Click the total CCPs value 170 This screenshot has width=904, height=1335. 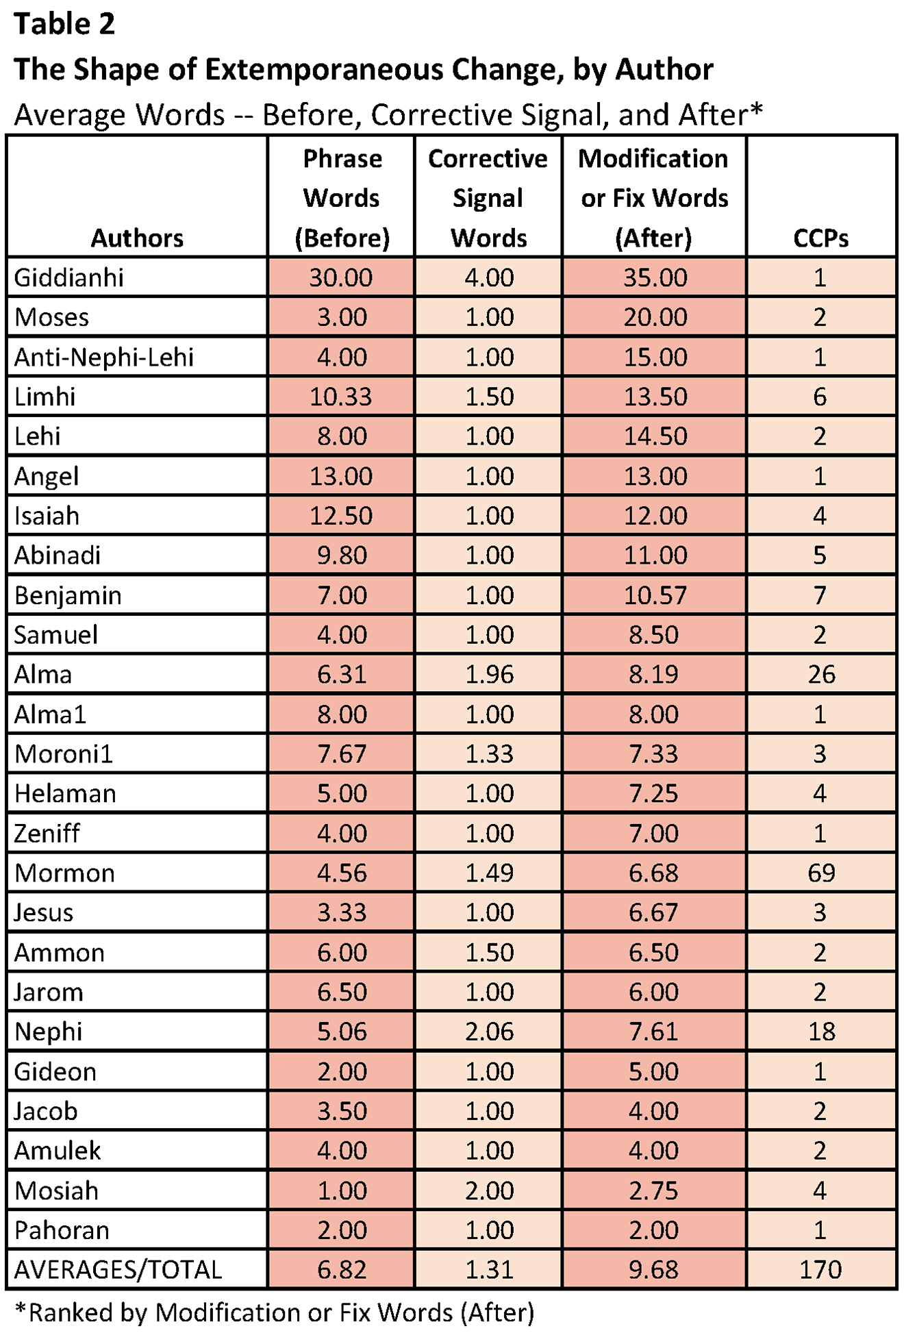pos(820,1270)
